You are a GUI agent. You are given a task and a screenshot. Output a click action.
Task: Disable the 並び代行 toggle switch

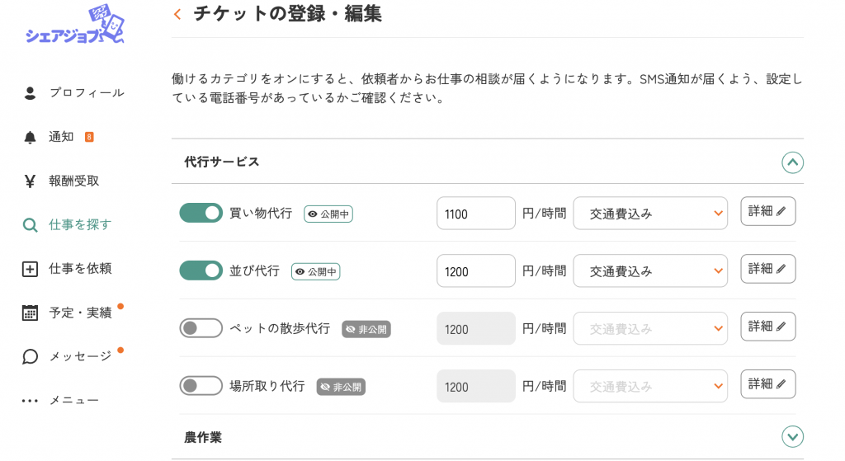click(201, 270)
